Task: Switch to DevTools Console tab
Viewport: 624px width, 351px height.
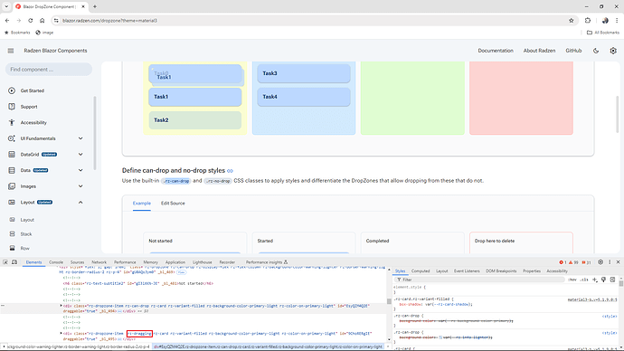Action: tap(56, 262)
